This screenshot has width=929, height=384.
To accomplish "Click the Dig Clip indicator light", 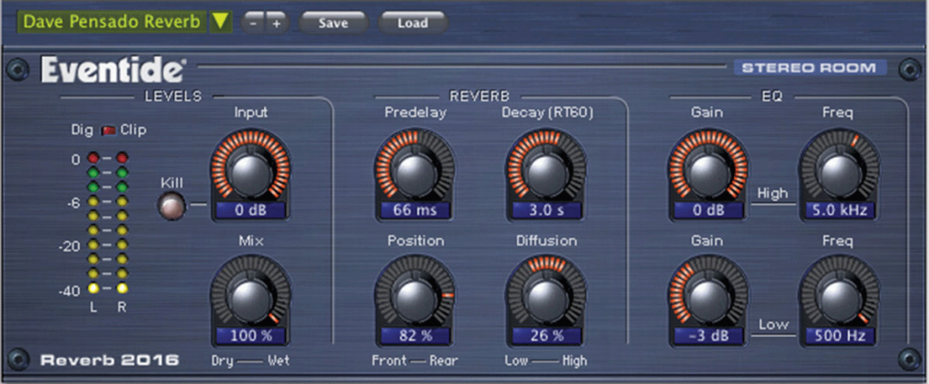I will (x=107, y=131).
